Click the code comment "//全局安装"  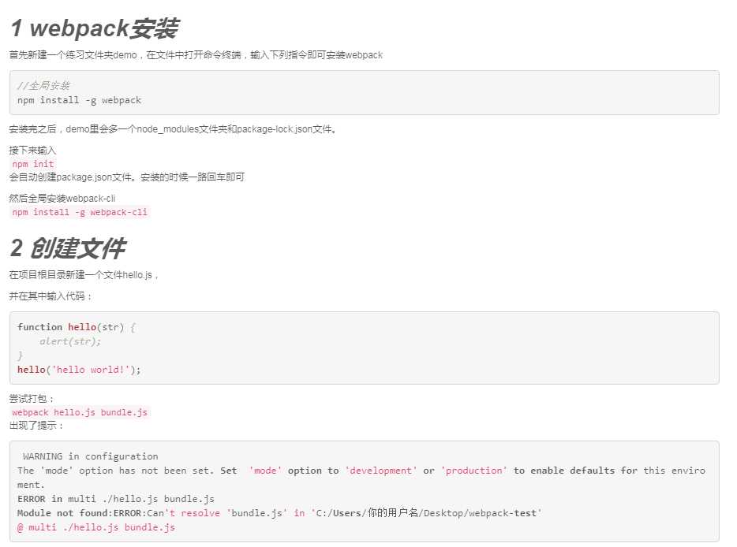click(43, 85)
